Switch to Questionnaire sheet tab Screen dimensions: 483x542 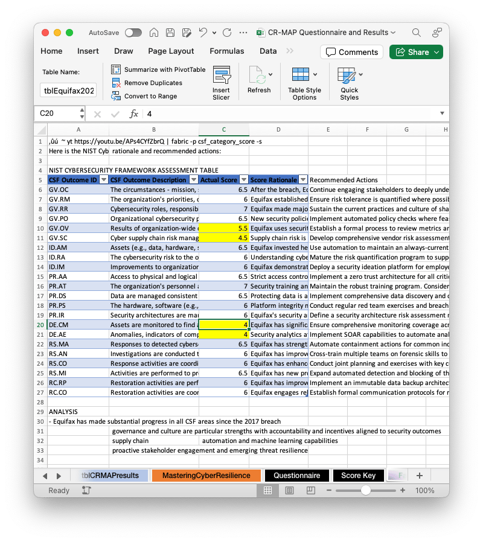296,476
